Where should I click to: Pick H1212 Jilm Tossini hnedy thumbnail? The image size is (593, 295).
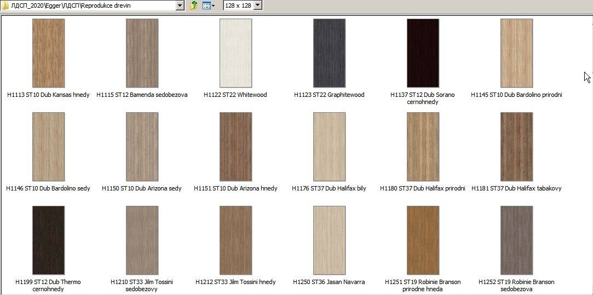[235, 240]
